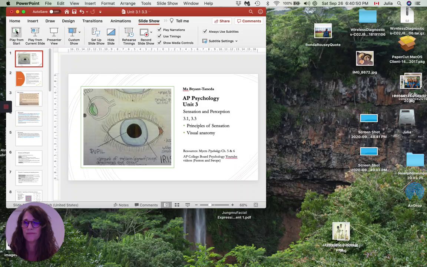Viewport: 427px width, 267px height.
Task: Select slide 2 thumbnail in slide panel
Action: point(29,79)
